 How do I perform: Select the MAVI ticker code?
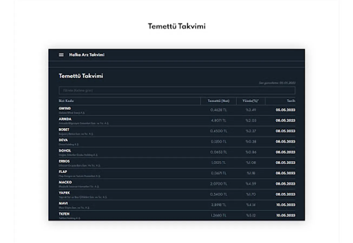click(63, 203)
